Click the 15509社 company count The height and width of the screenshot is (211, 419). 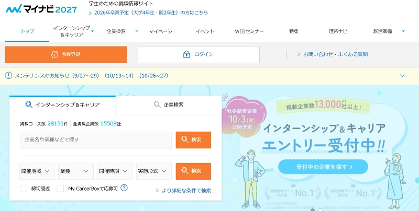click(x=111, y=124)
